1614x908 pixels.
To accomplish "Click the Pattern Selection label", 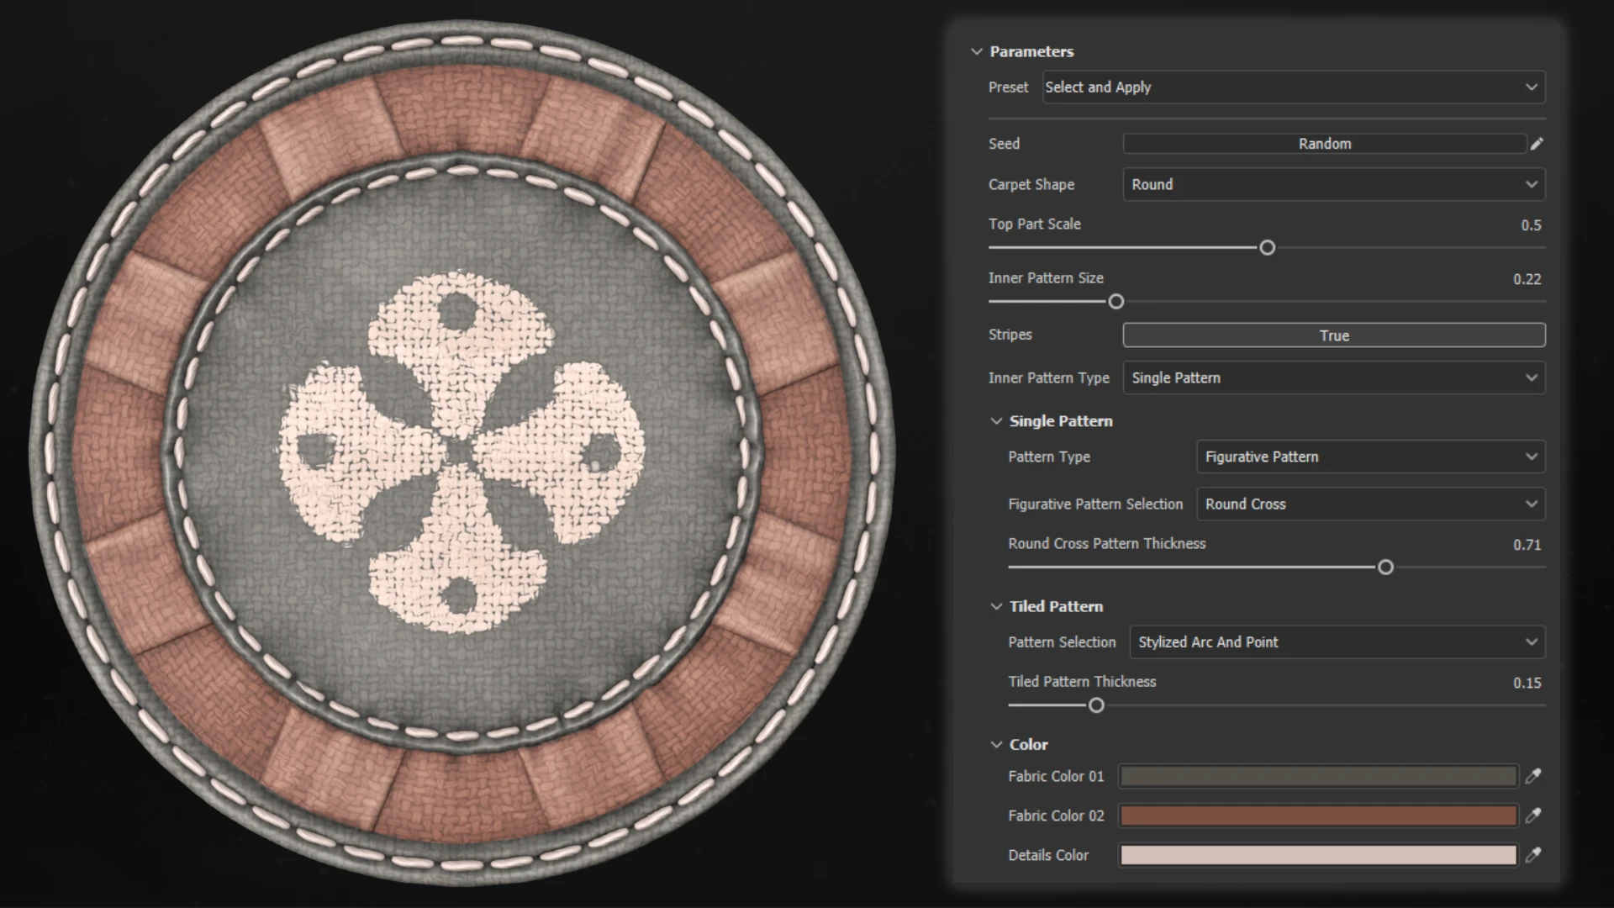I will [x=1062, y=642].
